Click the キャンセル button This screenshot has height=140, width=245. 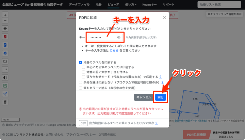pos(144,97)
